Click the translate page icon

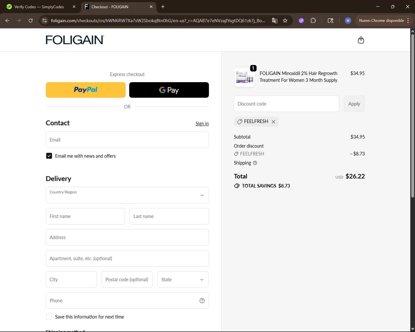pos(274,20)
